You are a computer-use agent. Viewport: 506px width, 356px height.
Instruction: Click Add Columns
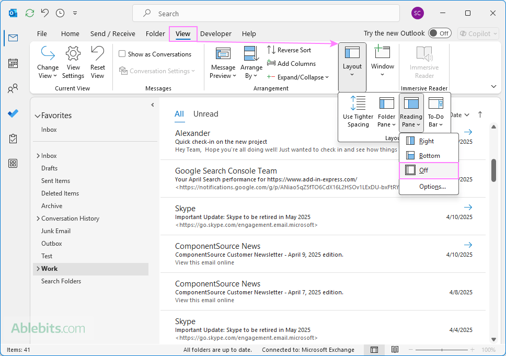(x=291, y=64)
